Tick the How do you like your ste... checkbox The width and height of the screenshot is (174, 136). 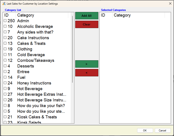pos(5,111)
